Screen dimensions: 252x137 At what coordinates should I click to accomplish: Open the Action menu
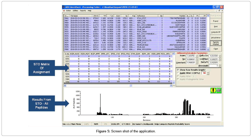(68, 11)
